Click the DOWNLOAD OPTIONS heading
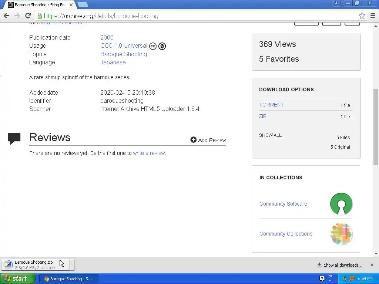Screen dimensions: 379x284 click(286, 89)
